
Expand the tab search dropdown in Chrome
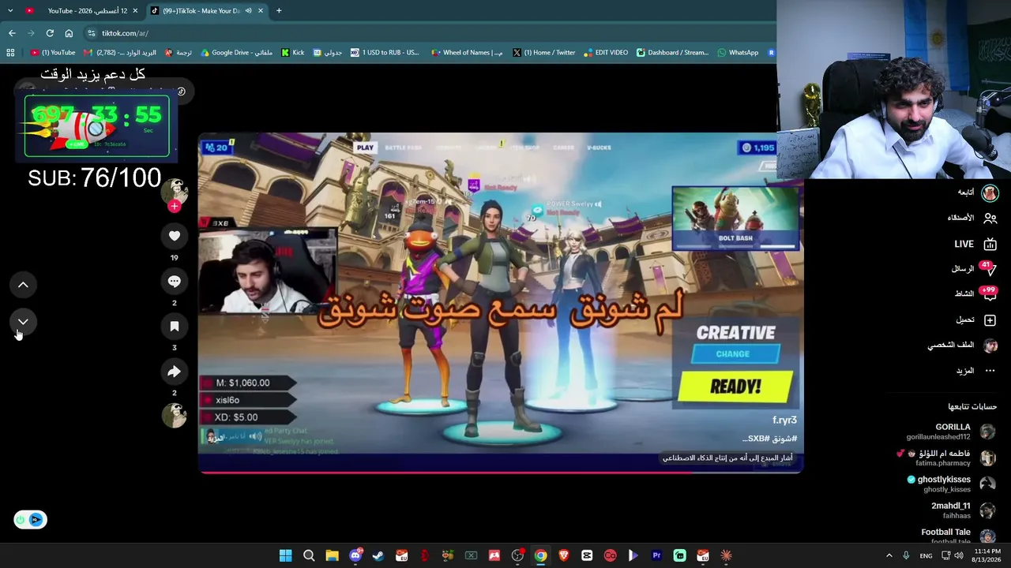[x=9, y=11]
